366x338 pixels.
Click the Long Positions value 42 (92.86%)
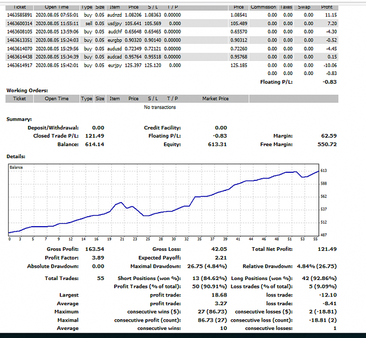click(x=319, y=278)
